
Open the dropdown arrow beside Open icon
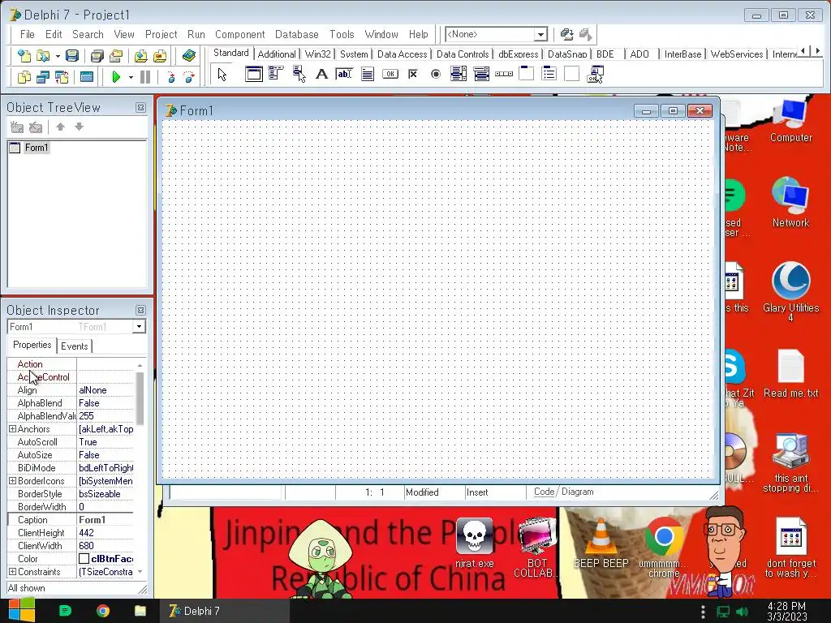[58, 56]
